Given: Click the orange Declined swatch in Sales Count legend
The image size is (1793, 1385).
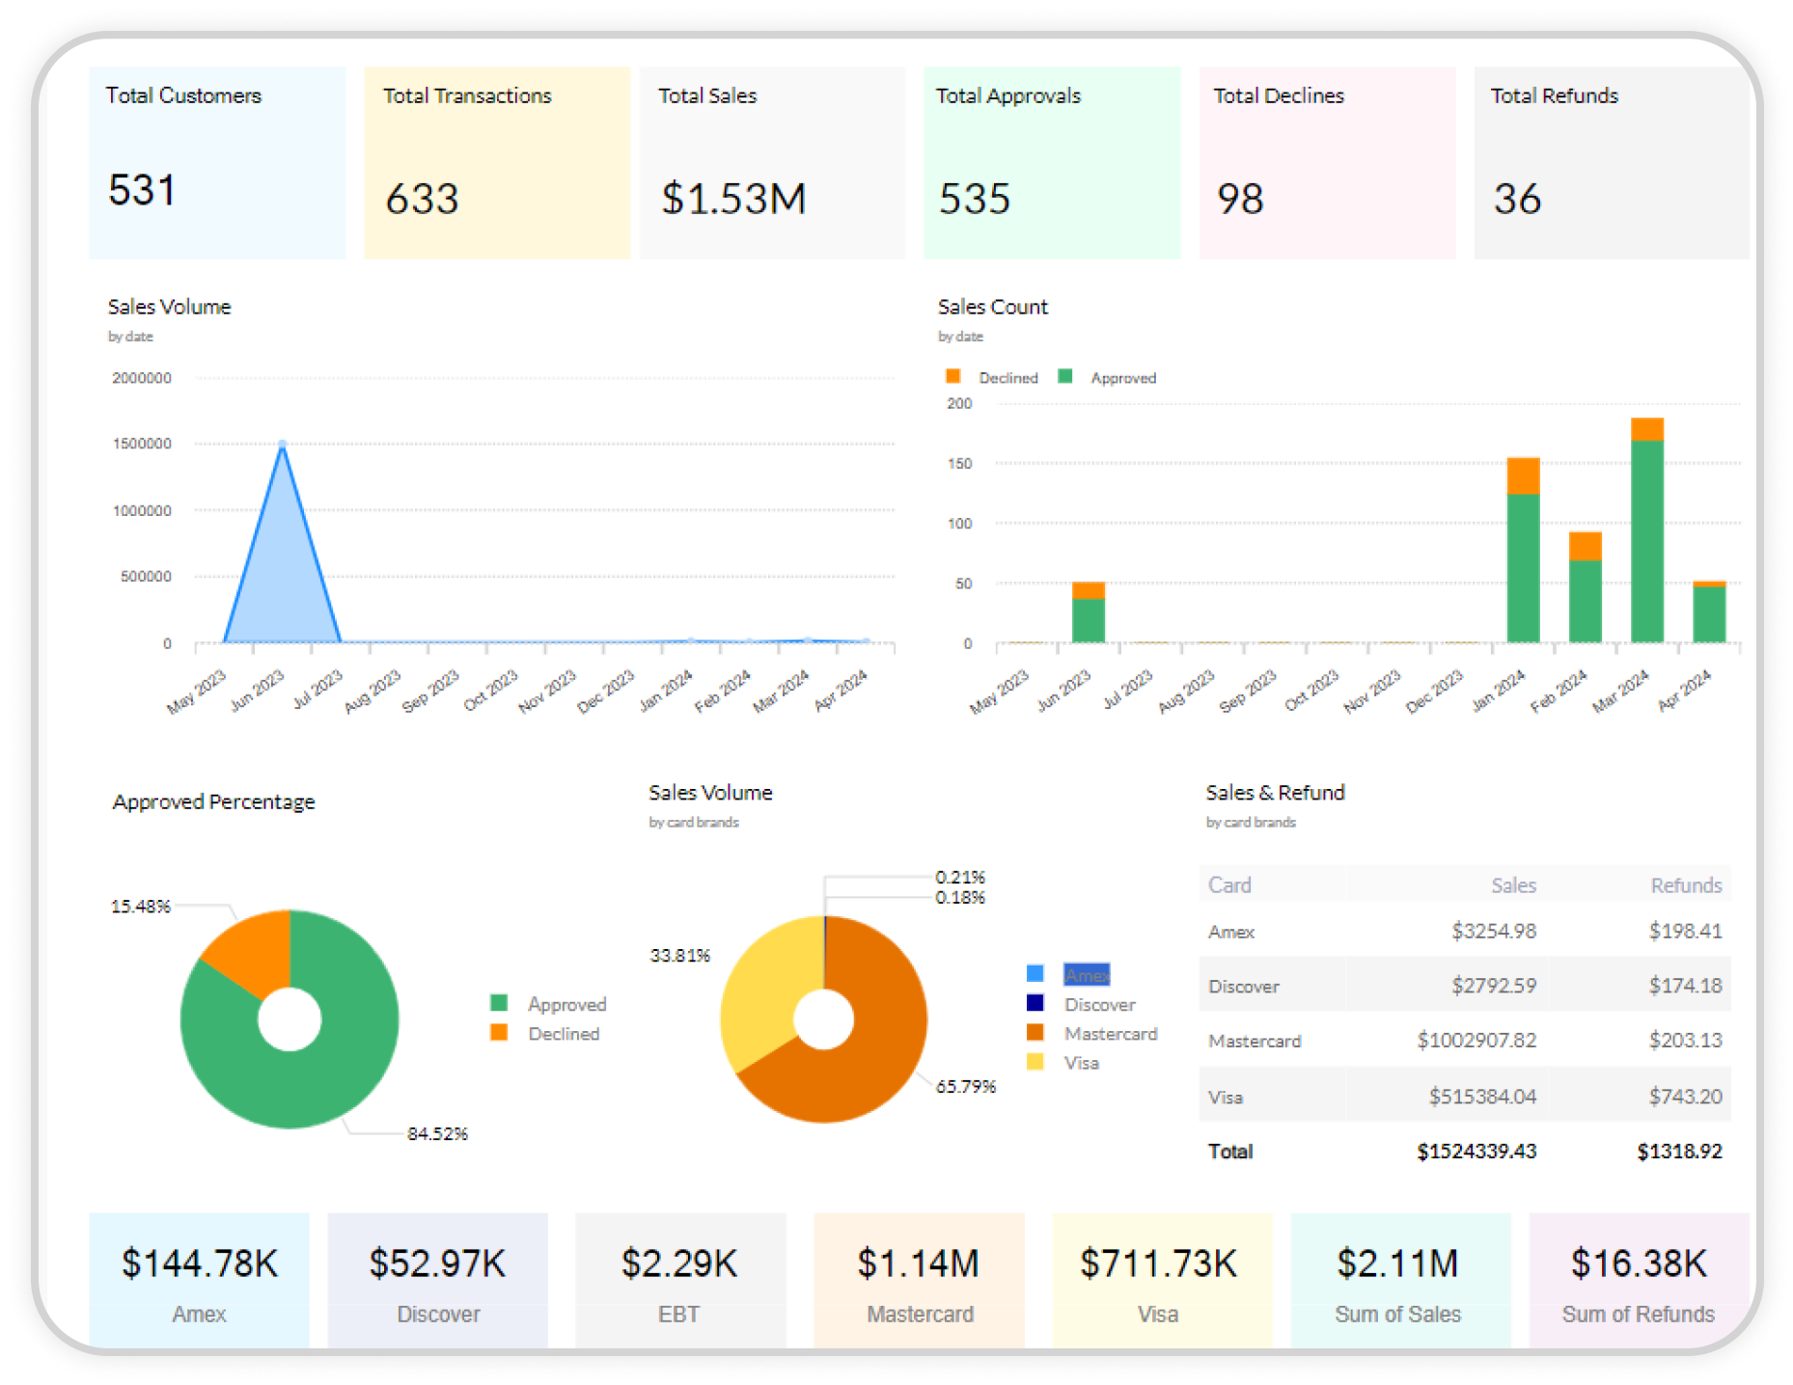Looking at the screenshot, I should (952, 376).
